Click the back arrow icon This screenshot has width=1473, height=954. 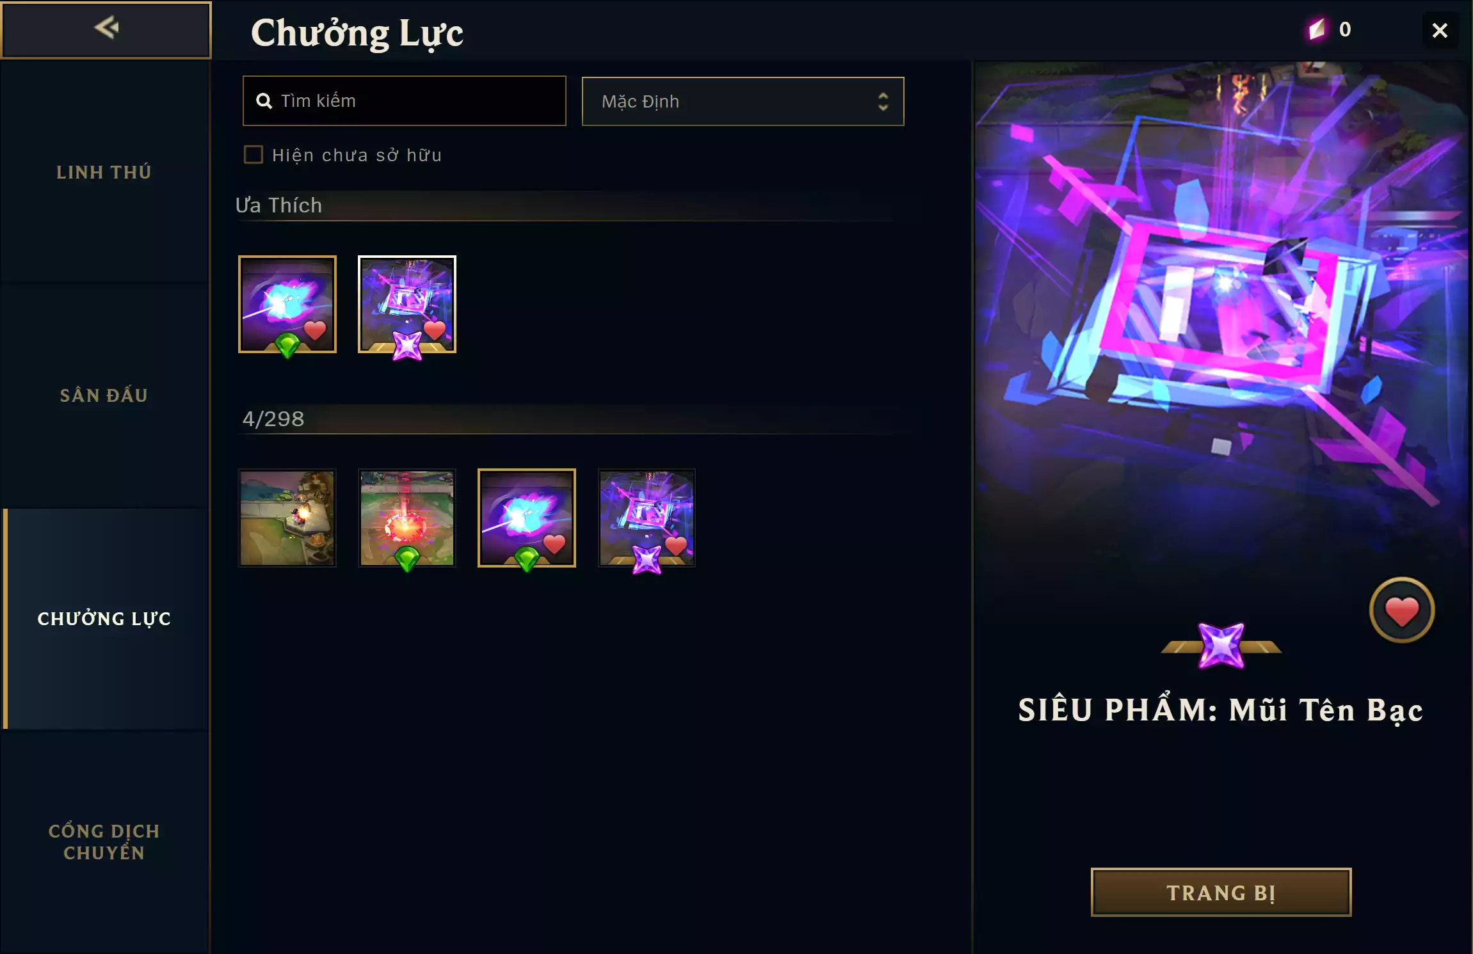[106, 28]
